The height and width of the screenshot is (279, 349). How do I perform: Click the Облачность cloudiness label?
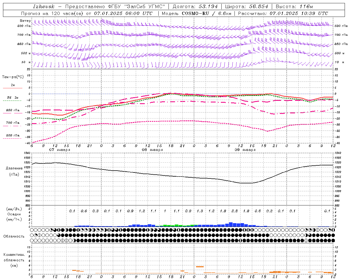[x=14, y=236]
